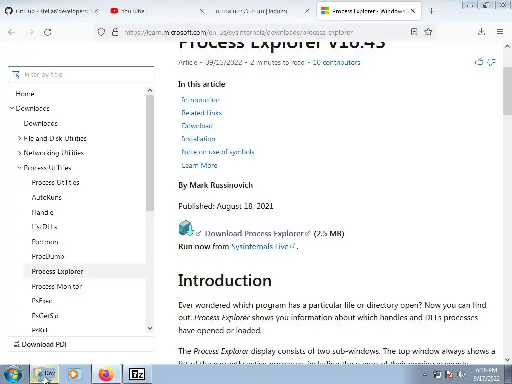Open the Firefox downloads arrow icon

click(x=481, y=32)
